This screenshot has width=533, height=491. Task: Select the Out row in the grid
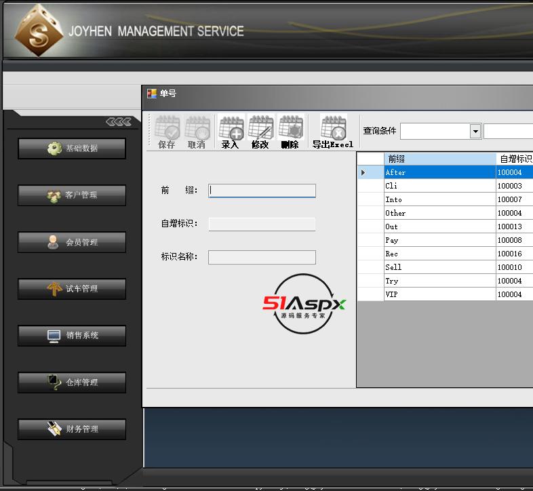pos(446,227)
